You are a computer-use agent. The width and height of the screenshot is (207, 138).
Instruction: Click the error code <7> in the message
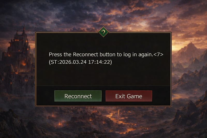(158, 54)
